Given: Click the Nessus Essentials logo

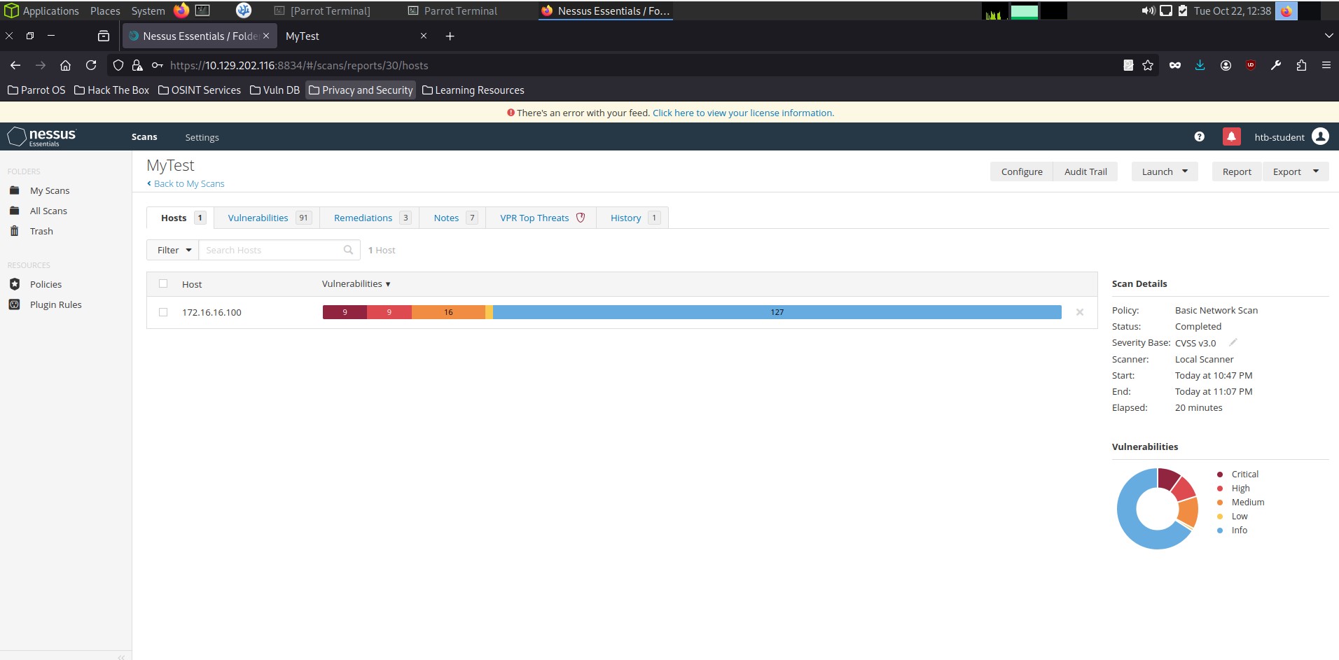Looking at the screenshot, I should [x=42, y=136].
